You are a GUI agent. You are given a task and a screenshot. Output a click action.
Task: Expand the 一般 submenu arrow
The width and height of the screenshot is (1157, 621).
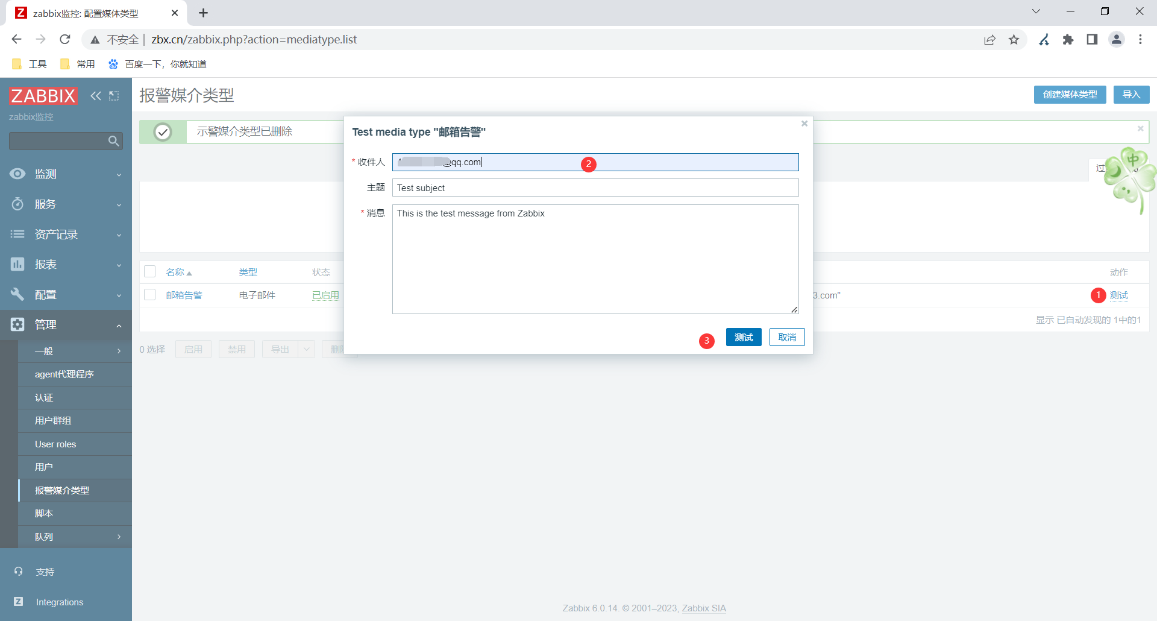coord(119,351)
